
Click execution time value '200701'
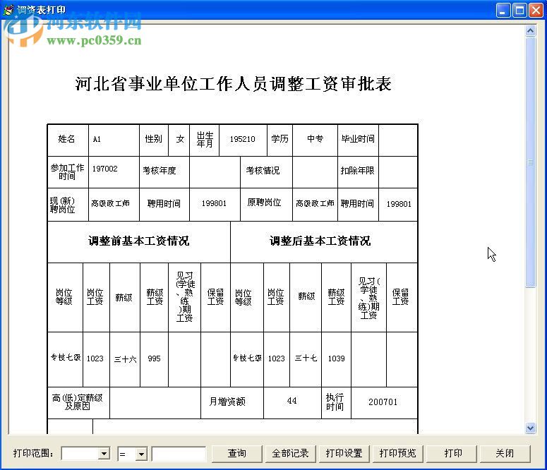(383, 402)
